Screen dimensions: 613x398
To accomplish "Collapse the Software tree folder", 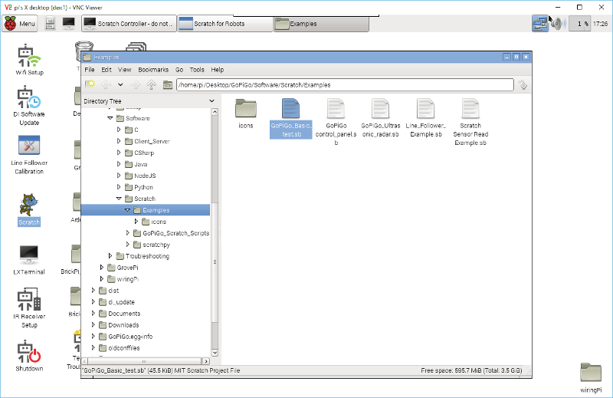I will [110, 118].
